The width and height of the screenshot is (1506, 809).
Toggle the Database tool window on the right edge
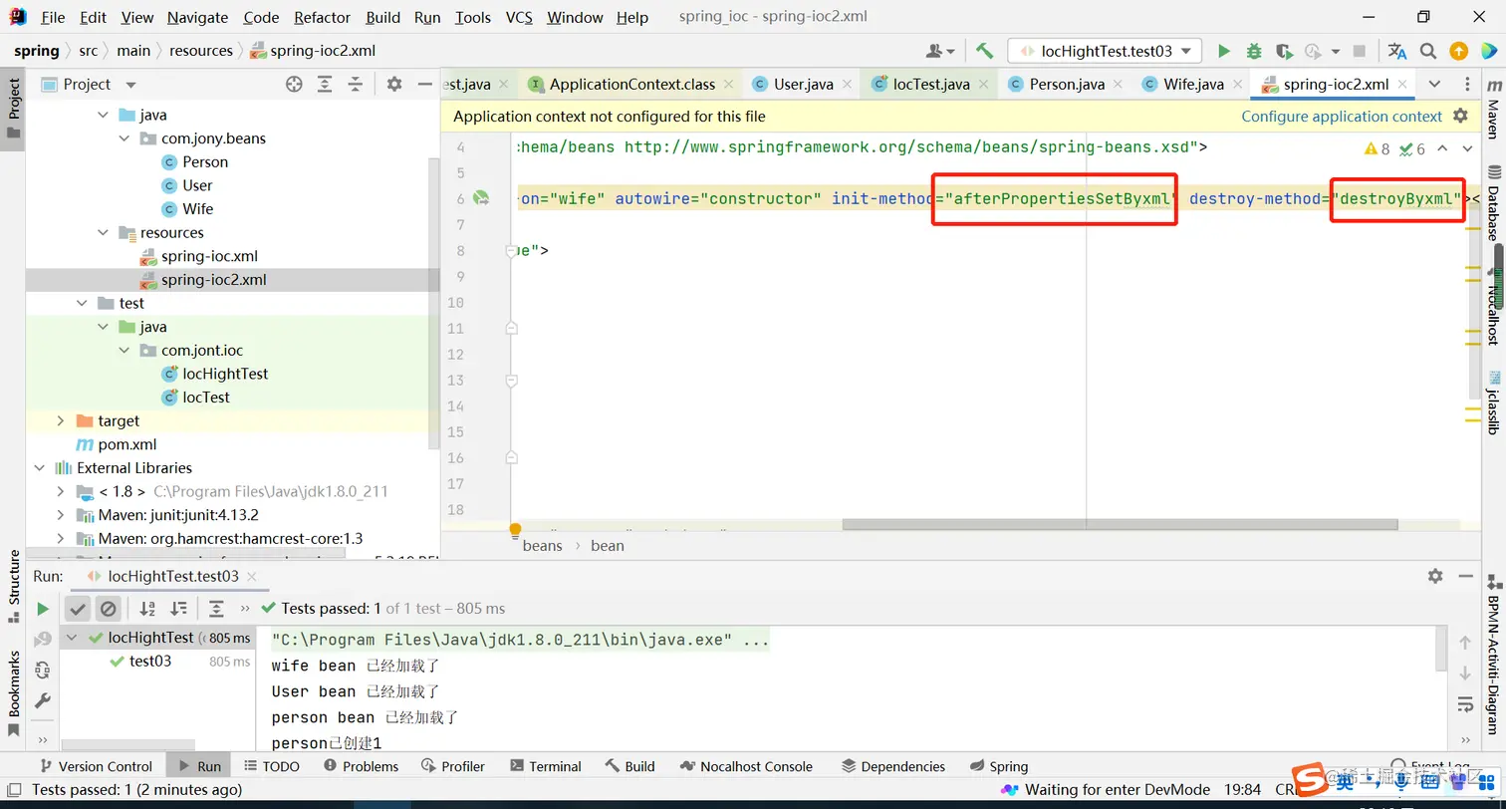[1492, 205]
